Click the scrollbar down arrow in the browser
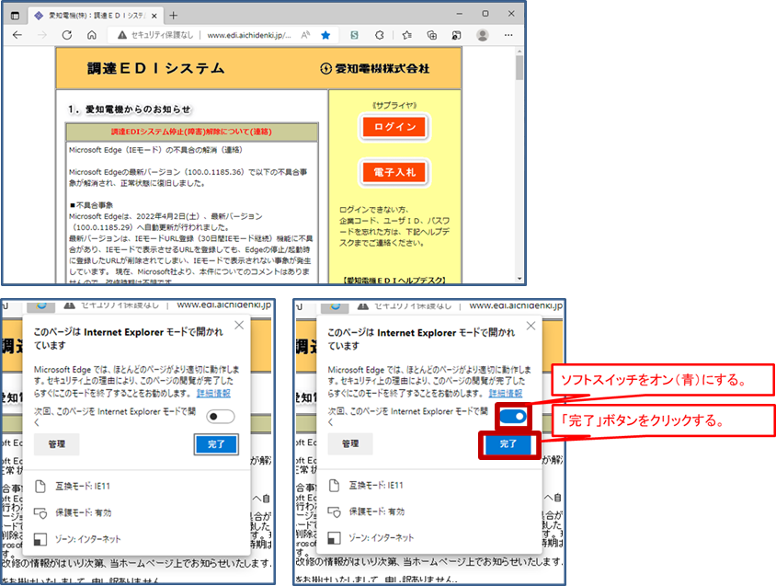Image resolution: width=776 pixels, height=586 pixels. tap(519, 279)
